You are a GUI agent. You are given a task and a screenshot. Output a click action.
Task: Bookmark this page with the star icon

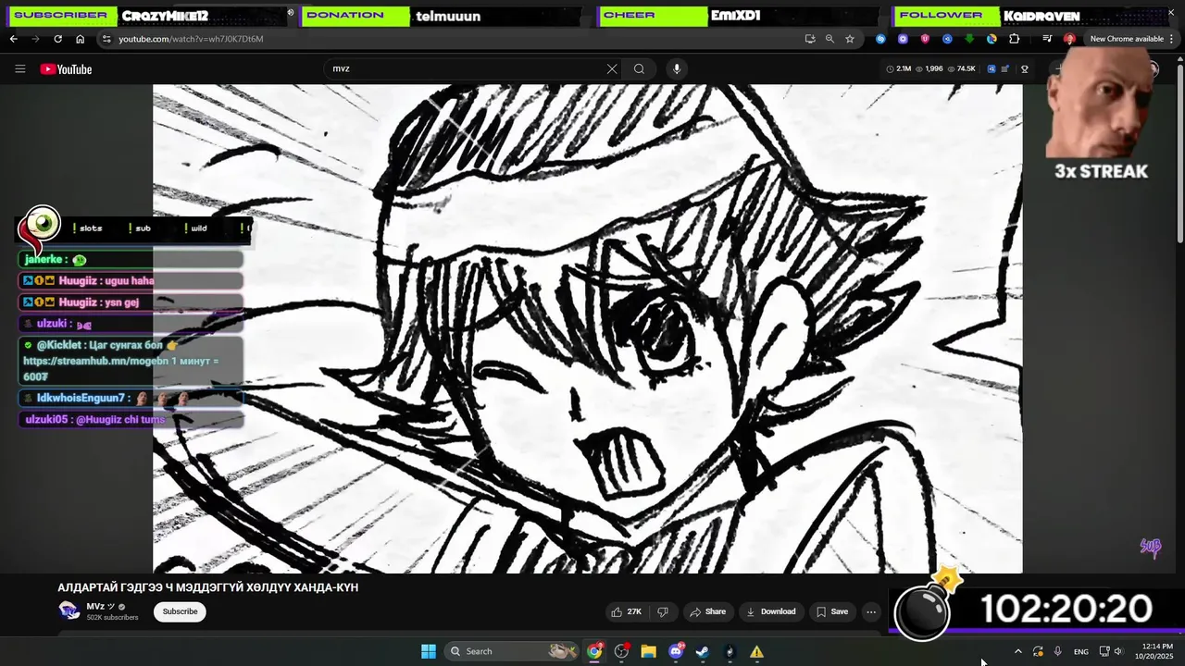click(850, 39)
